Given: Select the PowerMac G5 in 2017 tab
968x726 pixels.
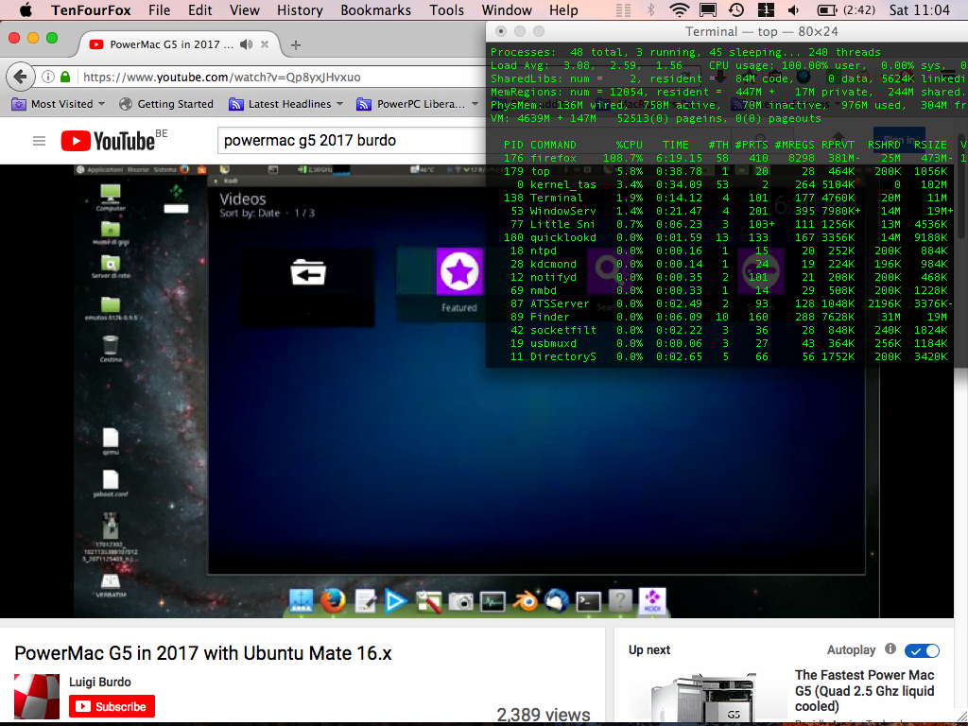Looking at the screenshot, I should (x=171, y=44).
